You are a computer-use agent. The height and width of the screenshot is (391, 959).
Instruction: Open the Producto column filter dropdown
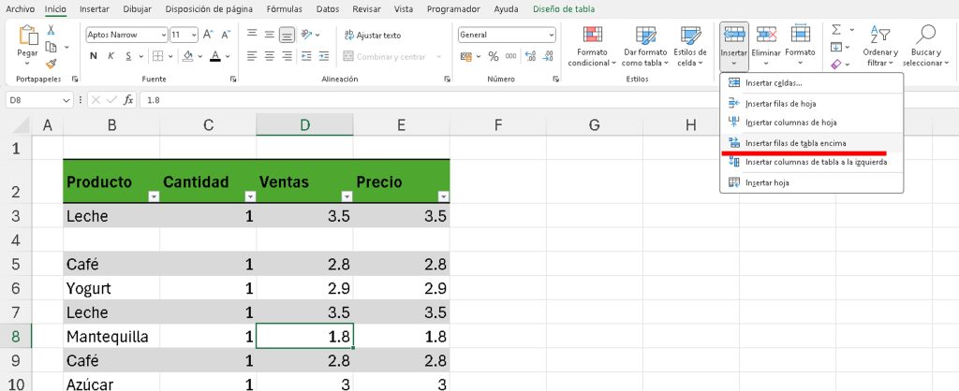(x=154, y=196)
